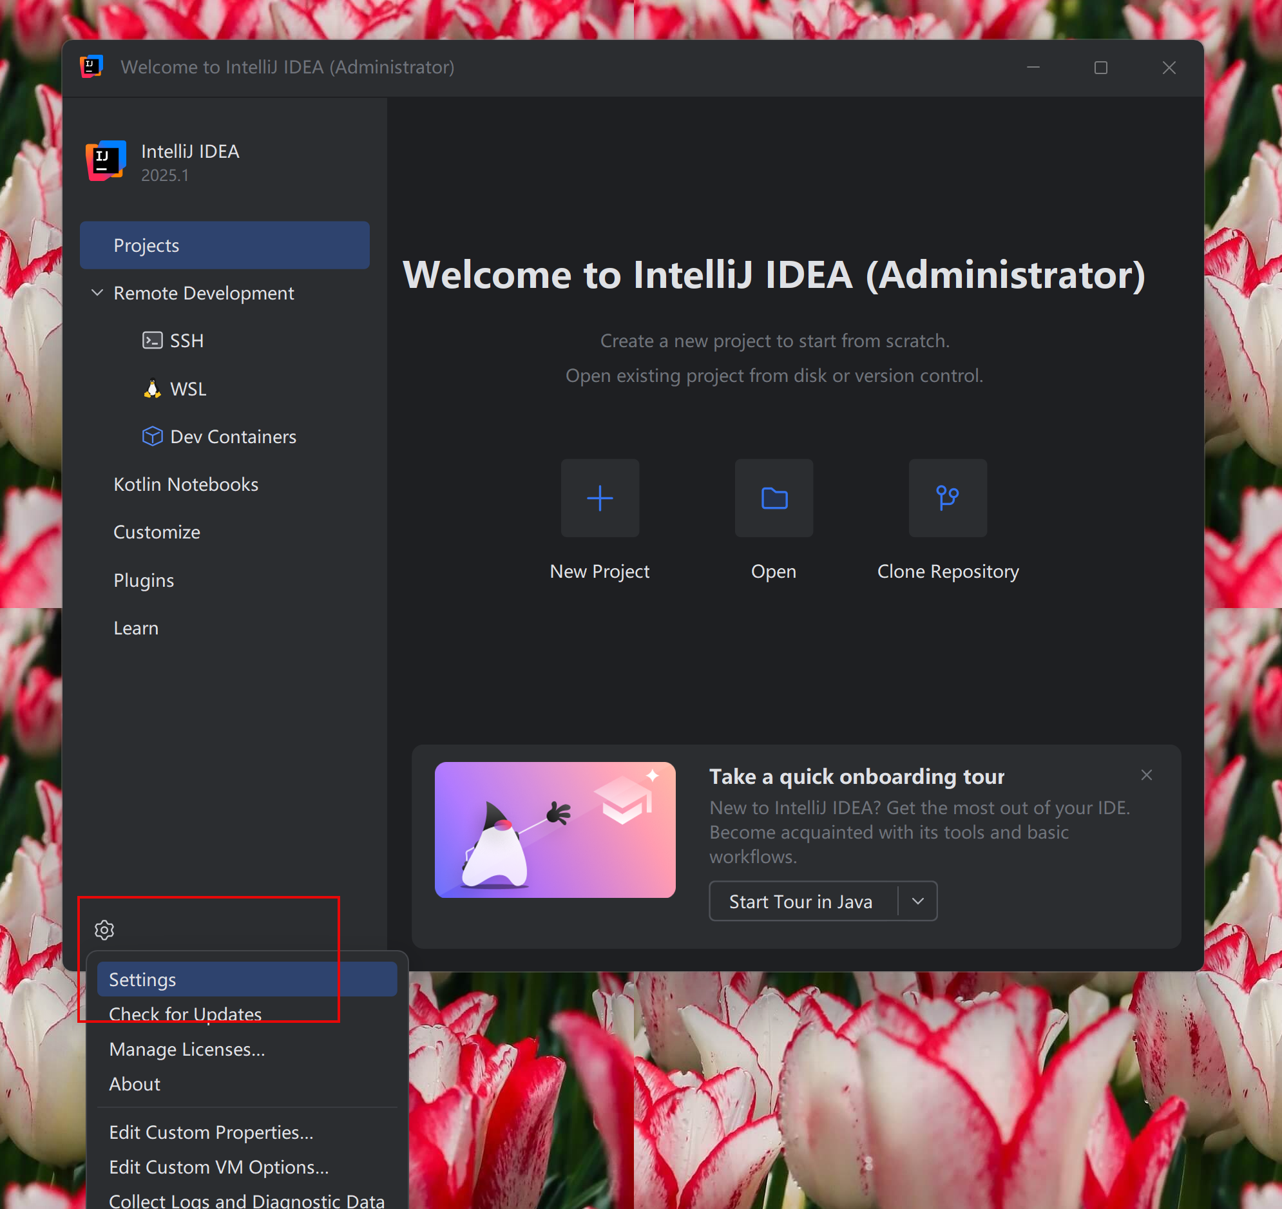Click the Open folder icon
Viewport: 1282px width, 1209px height.
coord(773,498)
